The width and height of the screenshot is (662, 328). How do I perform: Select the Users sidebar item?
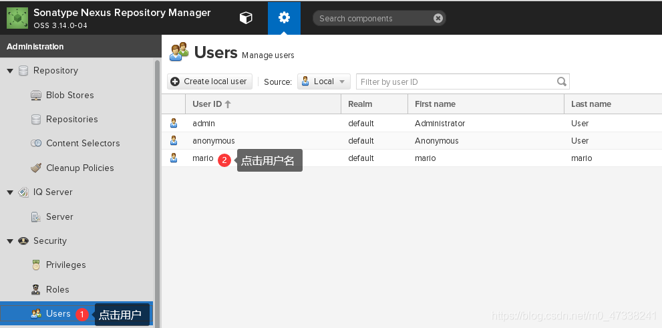76,314
